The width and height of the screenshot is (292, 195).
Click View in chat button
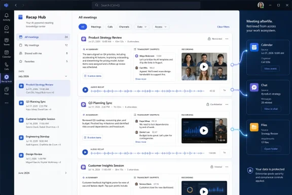tap(271, 109)
